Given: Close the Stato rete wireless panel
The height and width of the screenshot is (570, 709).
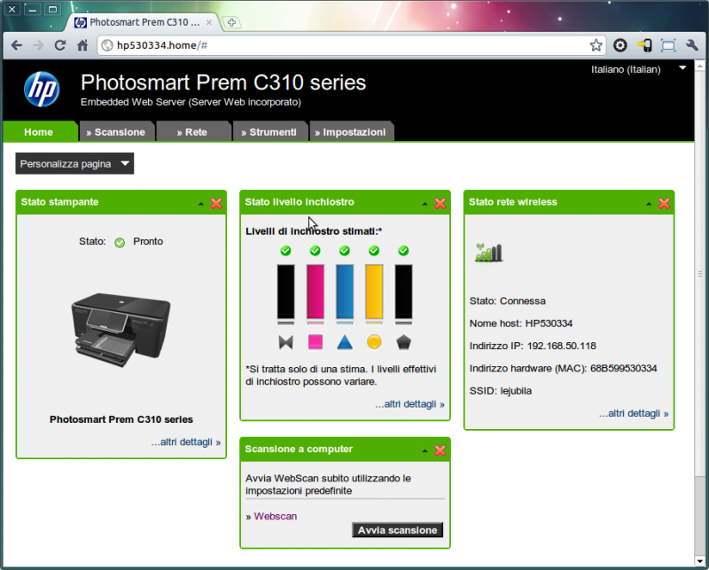Looking at the screenshot, I should tap(664, 204).
